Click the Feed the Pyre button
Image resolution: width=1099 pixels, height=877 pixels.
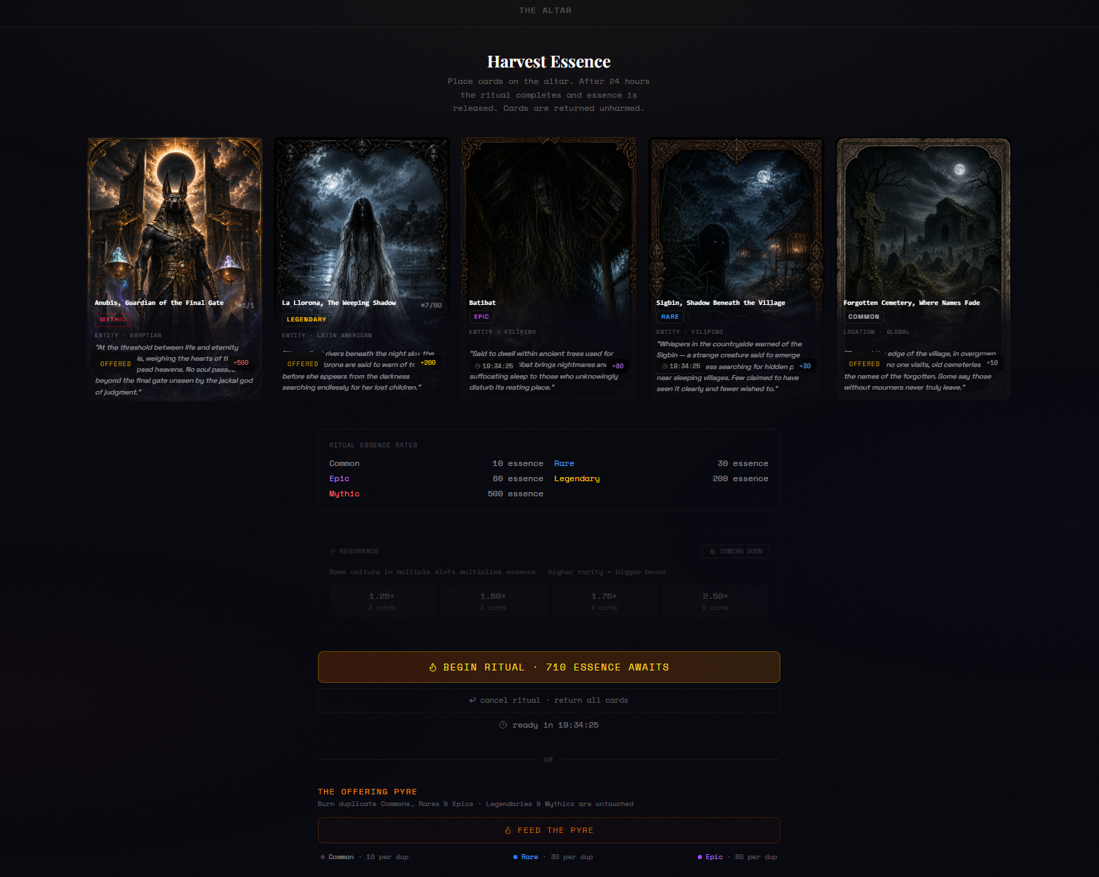tap(548, 830)
